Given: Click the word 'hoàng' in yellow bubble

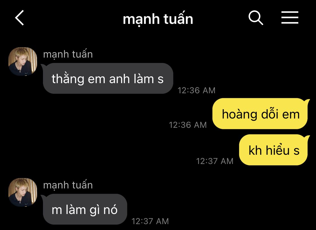Looking at the screenshot, I should (240, 114).
